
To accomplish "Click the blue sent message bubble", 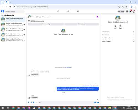I will [x=78, y=89].
